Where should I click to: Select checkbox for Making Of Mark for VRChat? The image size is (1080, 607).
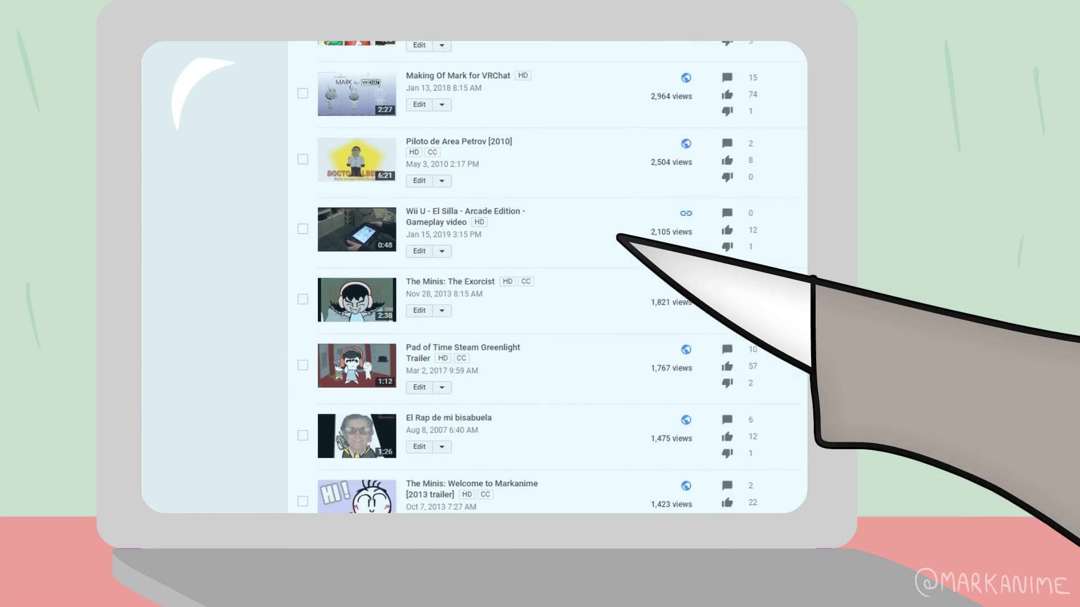(303, 93)
